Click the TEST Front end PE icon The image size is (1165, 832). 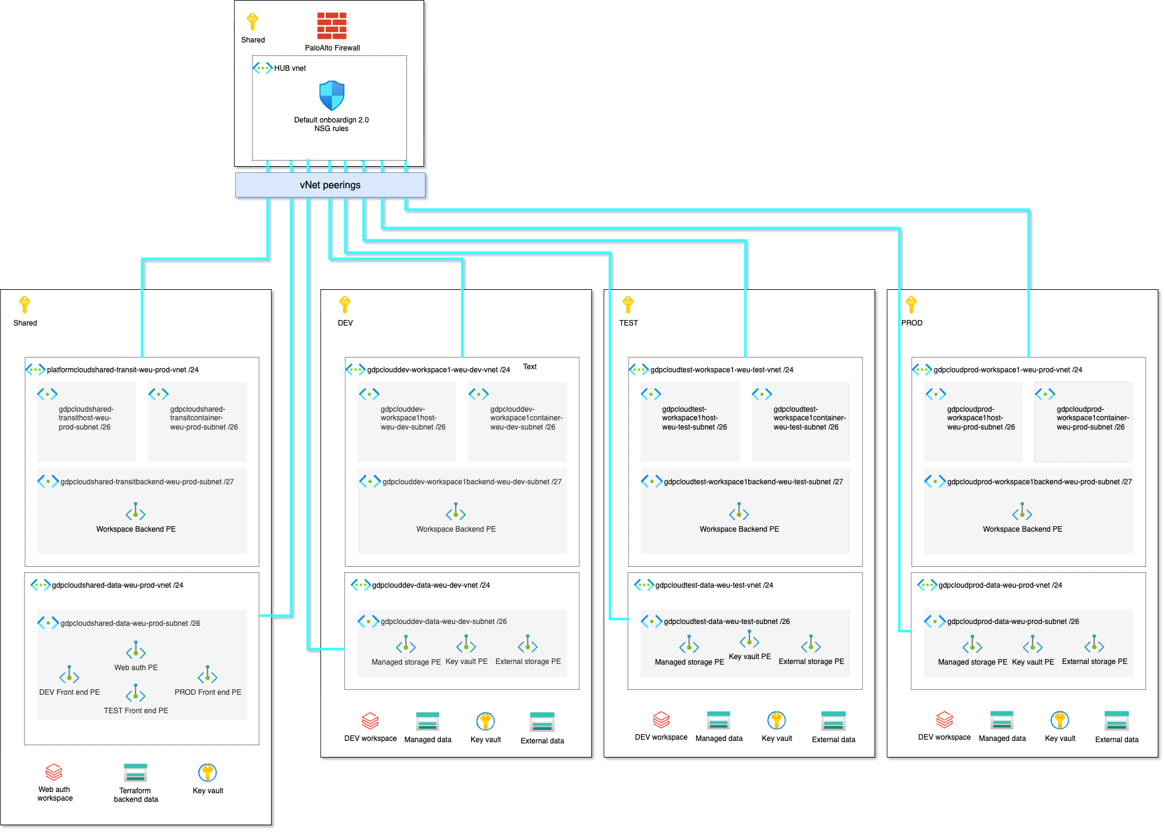tap(135, 694)
